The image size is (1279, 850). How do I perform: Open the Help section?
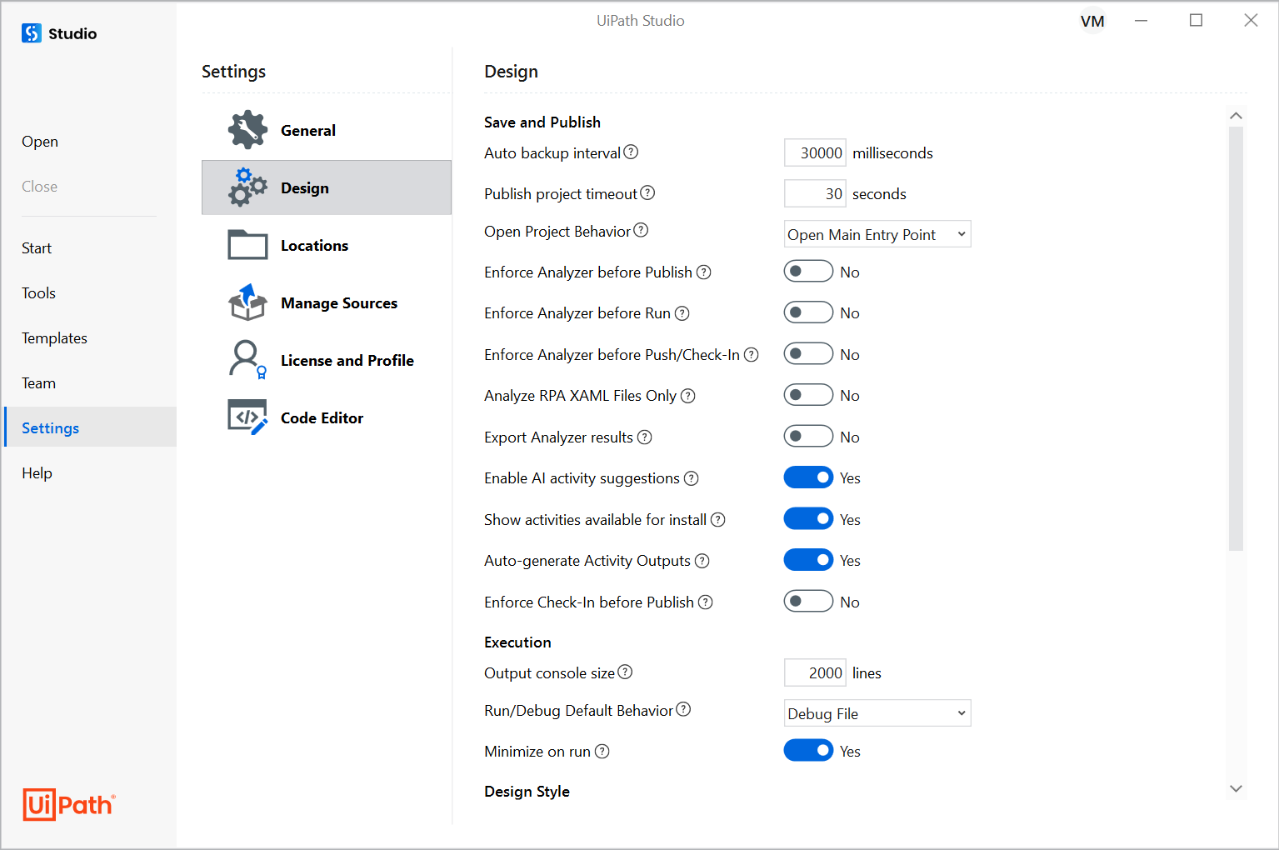[37, 473]
